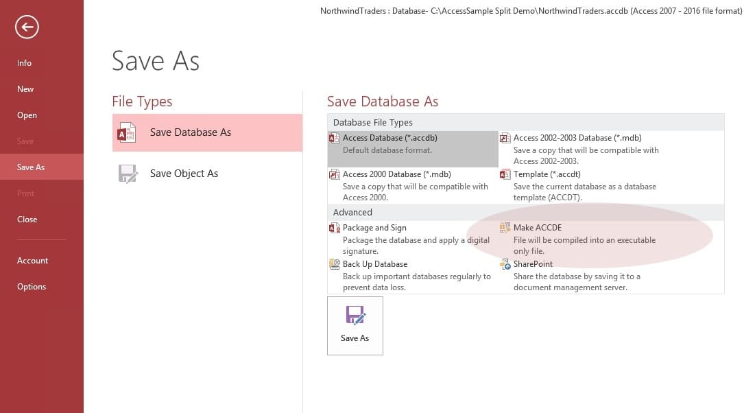Click the Save Object As floppy icon
Image resolution: width=744 pixels, height=413 pixels.
coord(128,174)
